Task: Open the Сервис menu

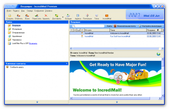Action: pos(30,11)
